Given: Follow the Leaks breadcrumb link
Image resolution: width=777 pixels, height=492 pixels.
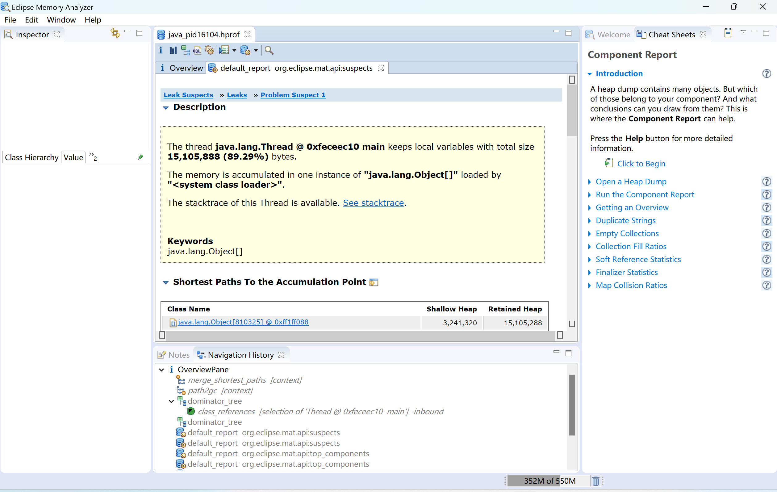Looking at the screenshot, I should click(x=237, y=95).
